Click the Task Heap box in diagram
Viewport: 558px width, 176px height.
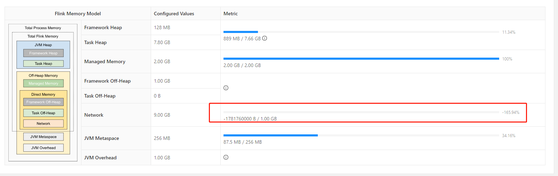[x=44, y=64]
